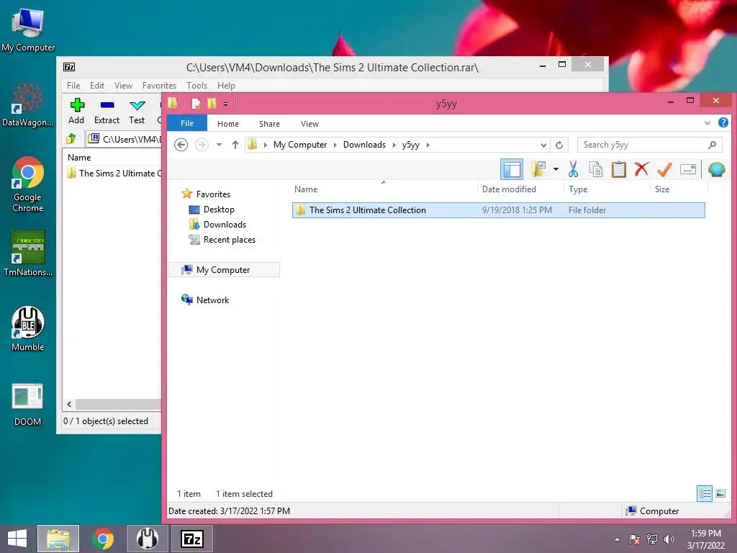The width and height of the screenshot is (737, 553).
Task: Switch to the View ribbon tab
Action: click(x=309, y=124)
